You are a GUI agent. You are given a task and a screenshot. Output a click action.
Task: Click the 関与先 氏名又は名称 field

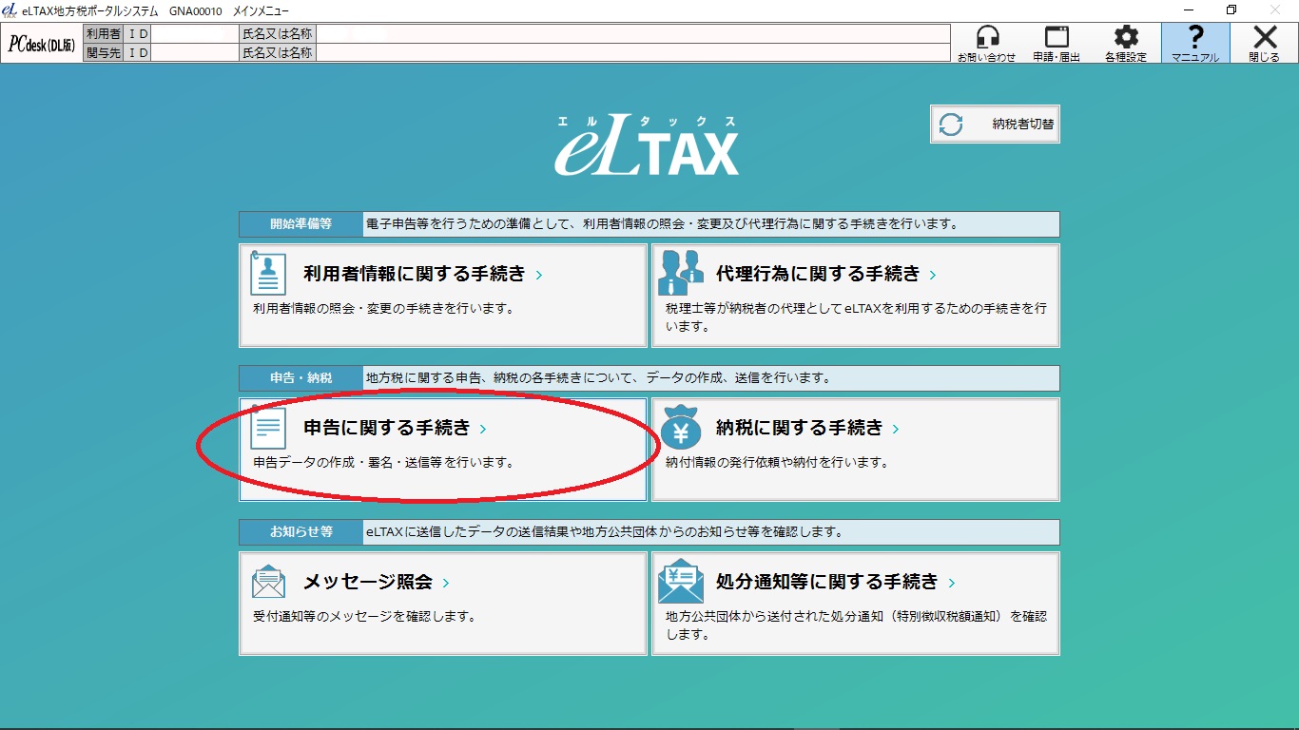[632, 53]
